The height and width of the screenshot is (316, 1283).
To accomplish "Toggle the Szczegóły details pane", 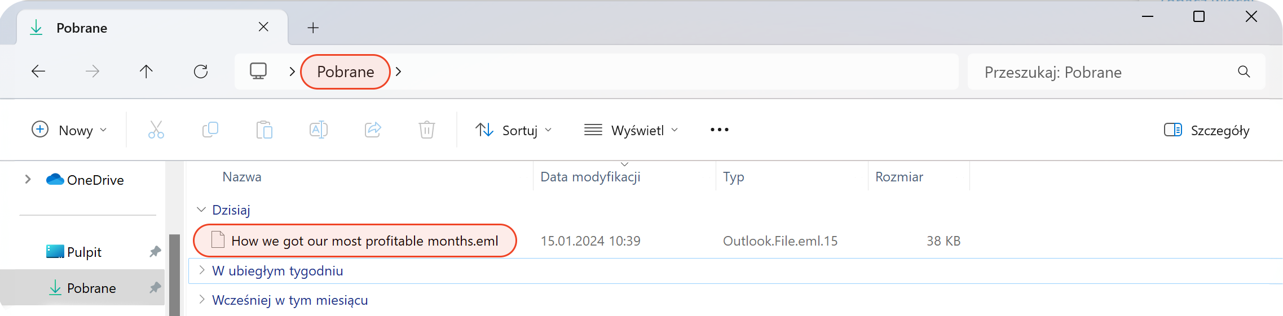I will [1207, 130].
